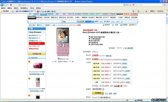Click the Read Mail envelope icon

click(143, 11)
